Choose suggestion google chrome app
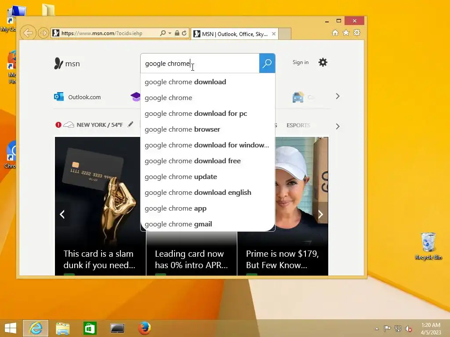Image resolution: width=450 pixels, height=337 pixels. click(207, 208)
